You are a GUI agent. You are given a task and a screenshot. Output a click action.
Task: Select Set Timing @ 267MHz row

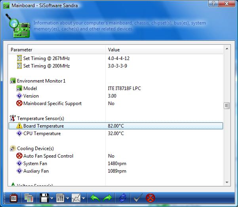coord(116,58)
